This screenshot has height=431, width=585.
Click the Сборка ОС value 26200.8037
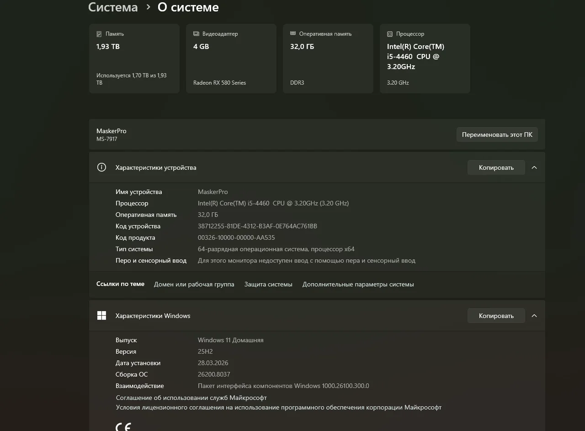[214, 374]
